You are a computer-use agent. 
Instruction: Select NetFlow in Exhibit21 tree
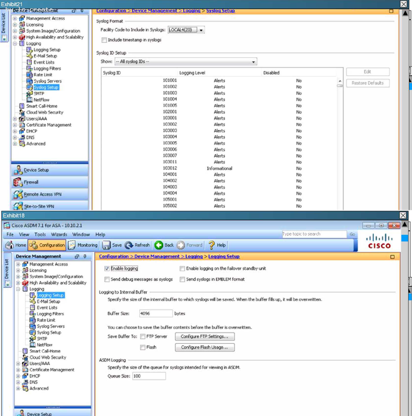point(41,100)
